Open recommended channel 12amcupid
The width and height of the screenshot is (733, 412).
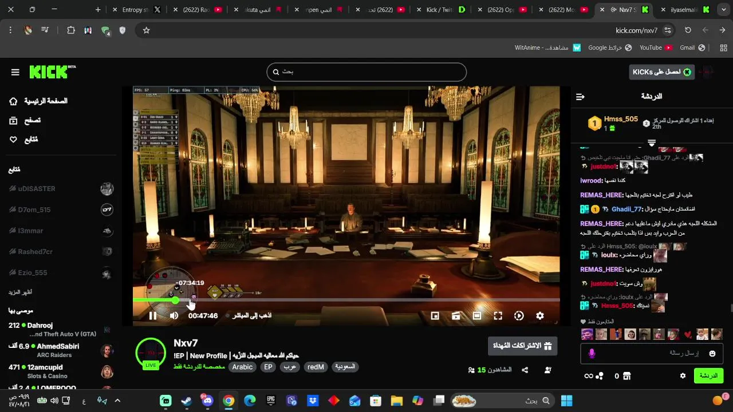coord(61,371)
